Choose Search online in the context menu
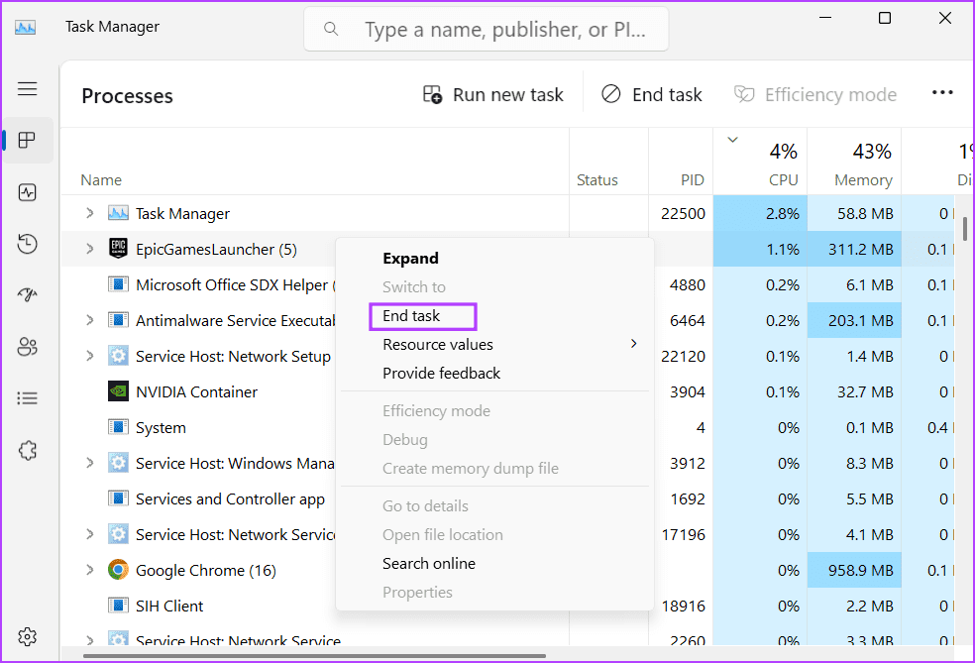 pos(429,564)
